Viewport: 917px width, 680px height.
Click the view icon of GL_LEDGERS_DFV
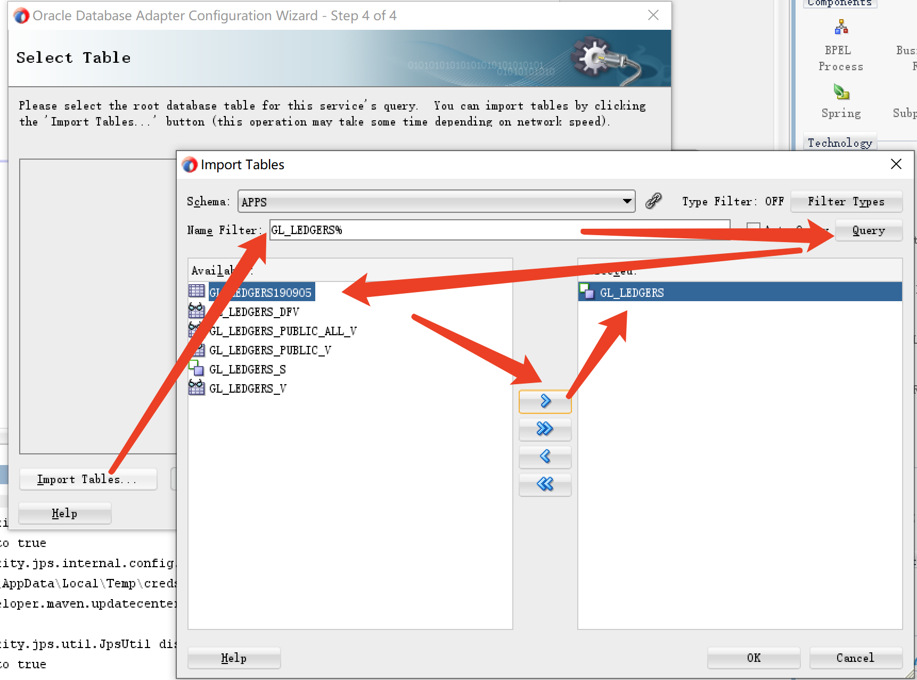click(196, 311)
